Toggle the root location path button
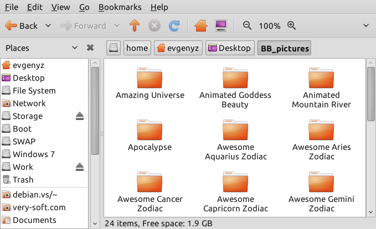376x229 pixels. (x=114, y=48)
